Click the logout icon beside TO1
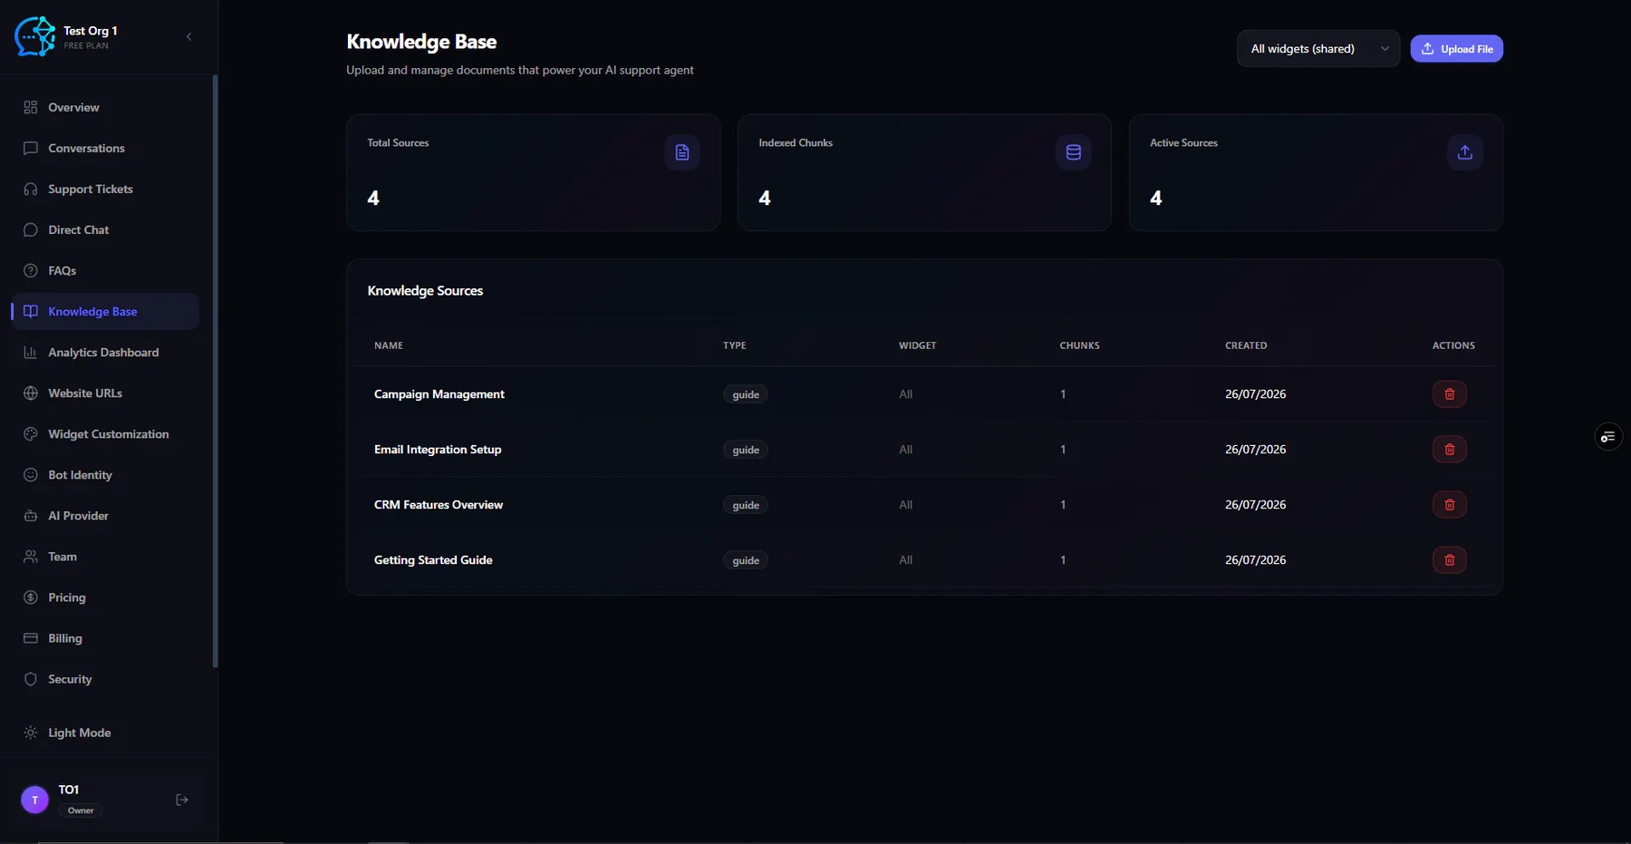The height and width of the screenshot is (844, 1631). click(x=182, y=800)
